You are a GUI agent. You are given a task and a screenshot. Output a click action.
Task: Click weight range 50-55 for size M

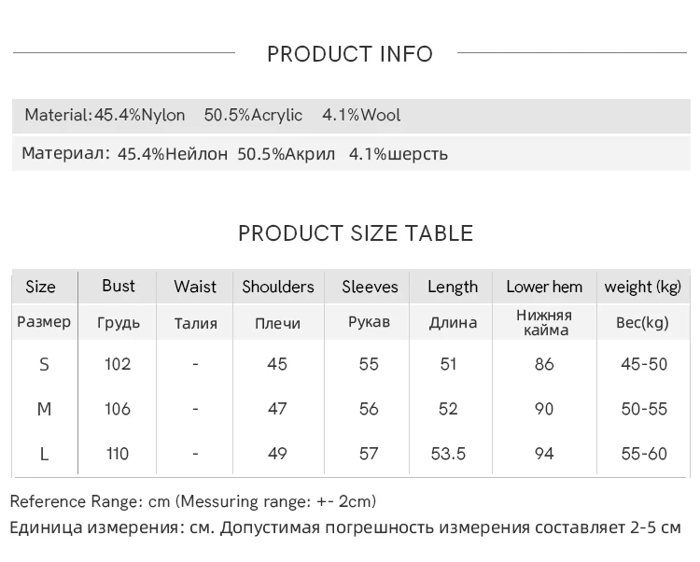pyautogui.click(x=644, y=409)
